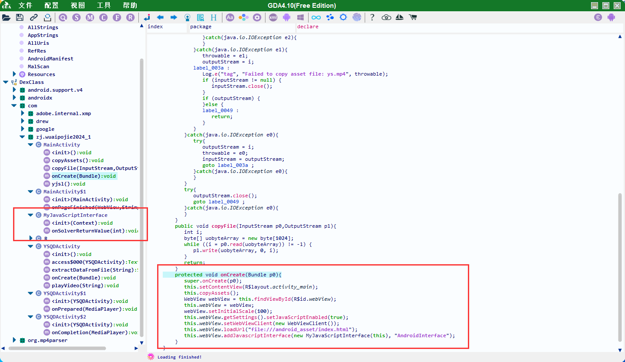Viewport: 625px width, 362px height.
Task: Open the 文件 menu
Action: (x=25, y=6)
